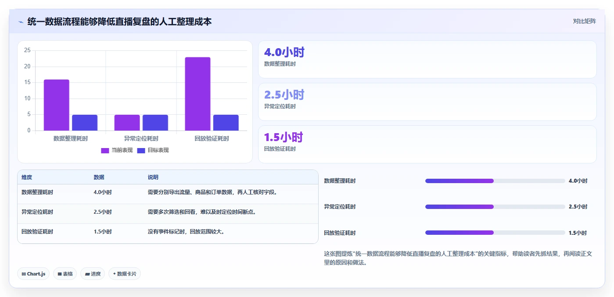Click the chart x-axis label 异常定位耗时
Viewport: 614px width, 297px height.
tap(141, 138)
